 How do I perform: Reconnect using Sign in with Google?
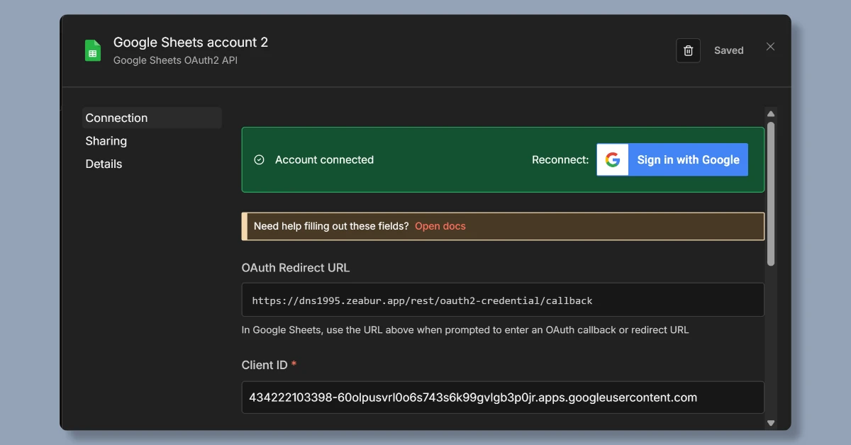click(x=672, y=159)
